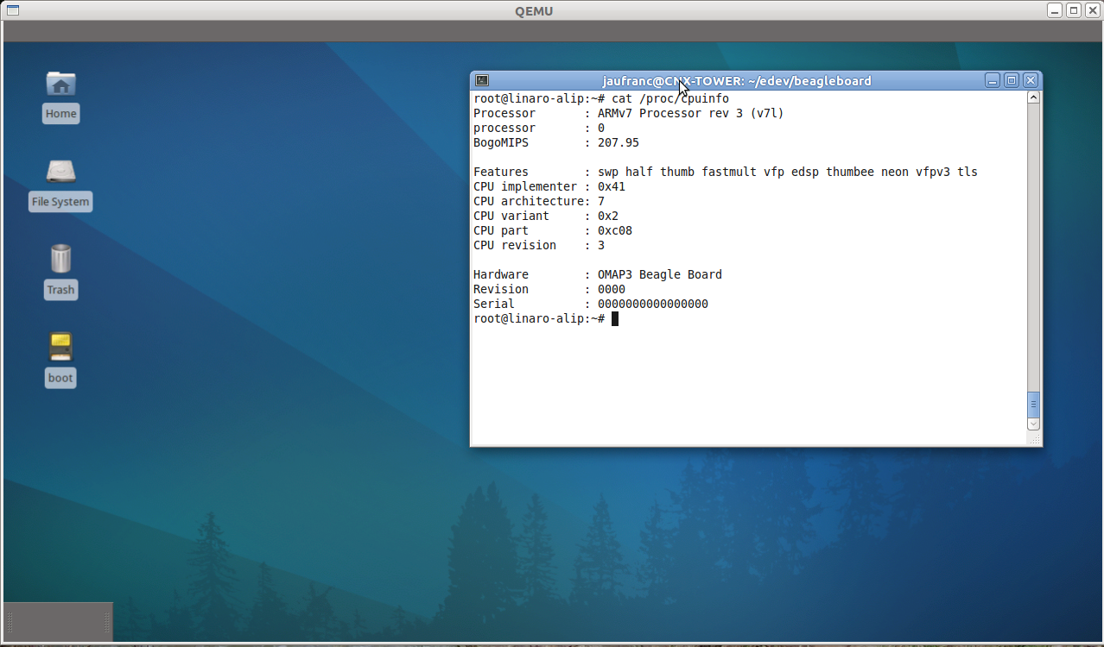The height and width of the screenshot is (647, 1104).
Task: Click the QEMU title bar label
Action: (534, 10)
